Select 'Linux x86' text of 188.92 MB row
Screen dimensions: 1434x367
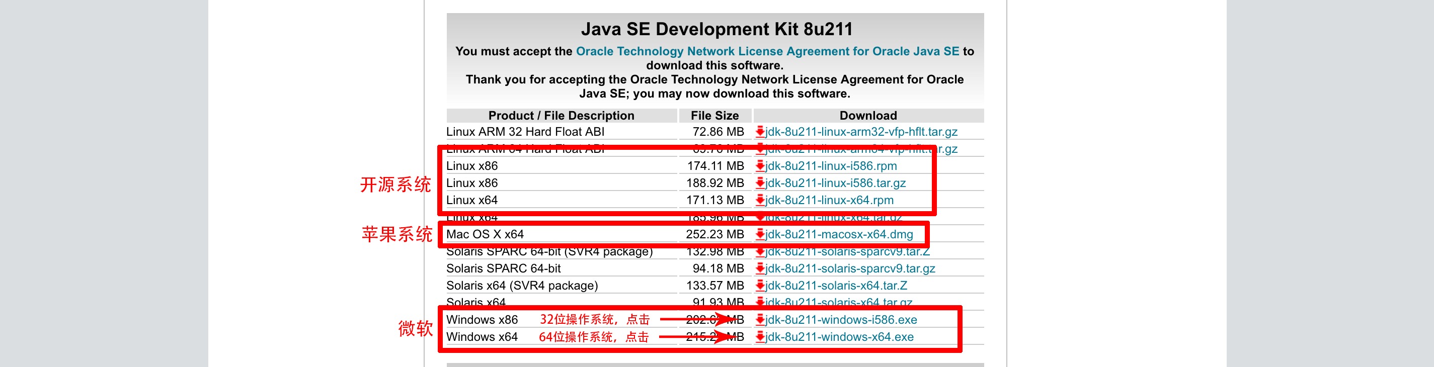coord(472,183)
